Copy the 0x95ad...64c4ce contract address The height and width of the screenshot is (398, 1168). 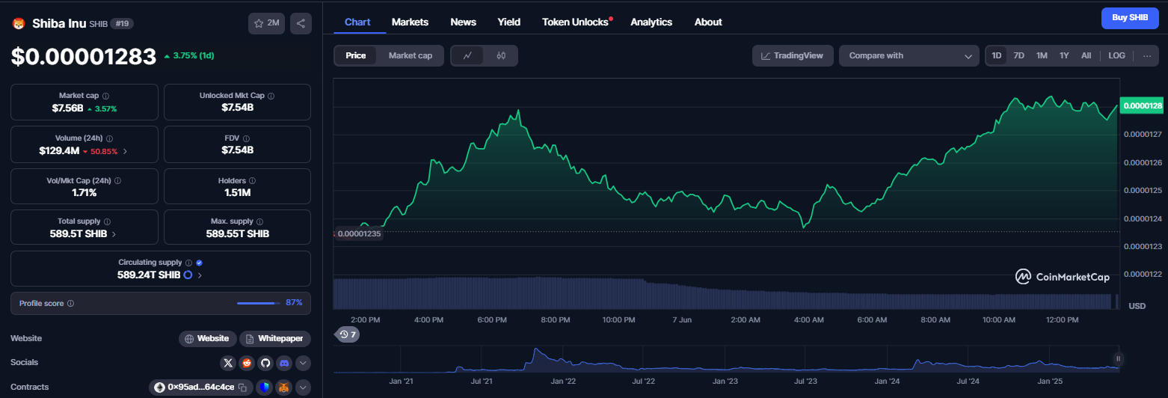[242, 388]
